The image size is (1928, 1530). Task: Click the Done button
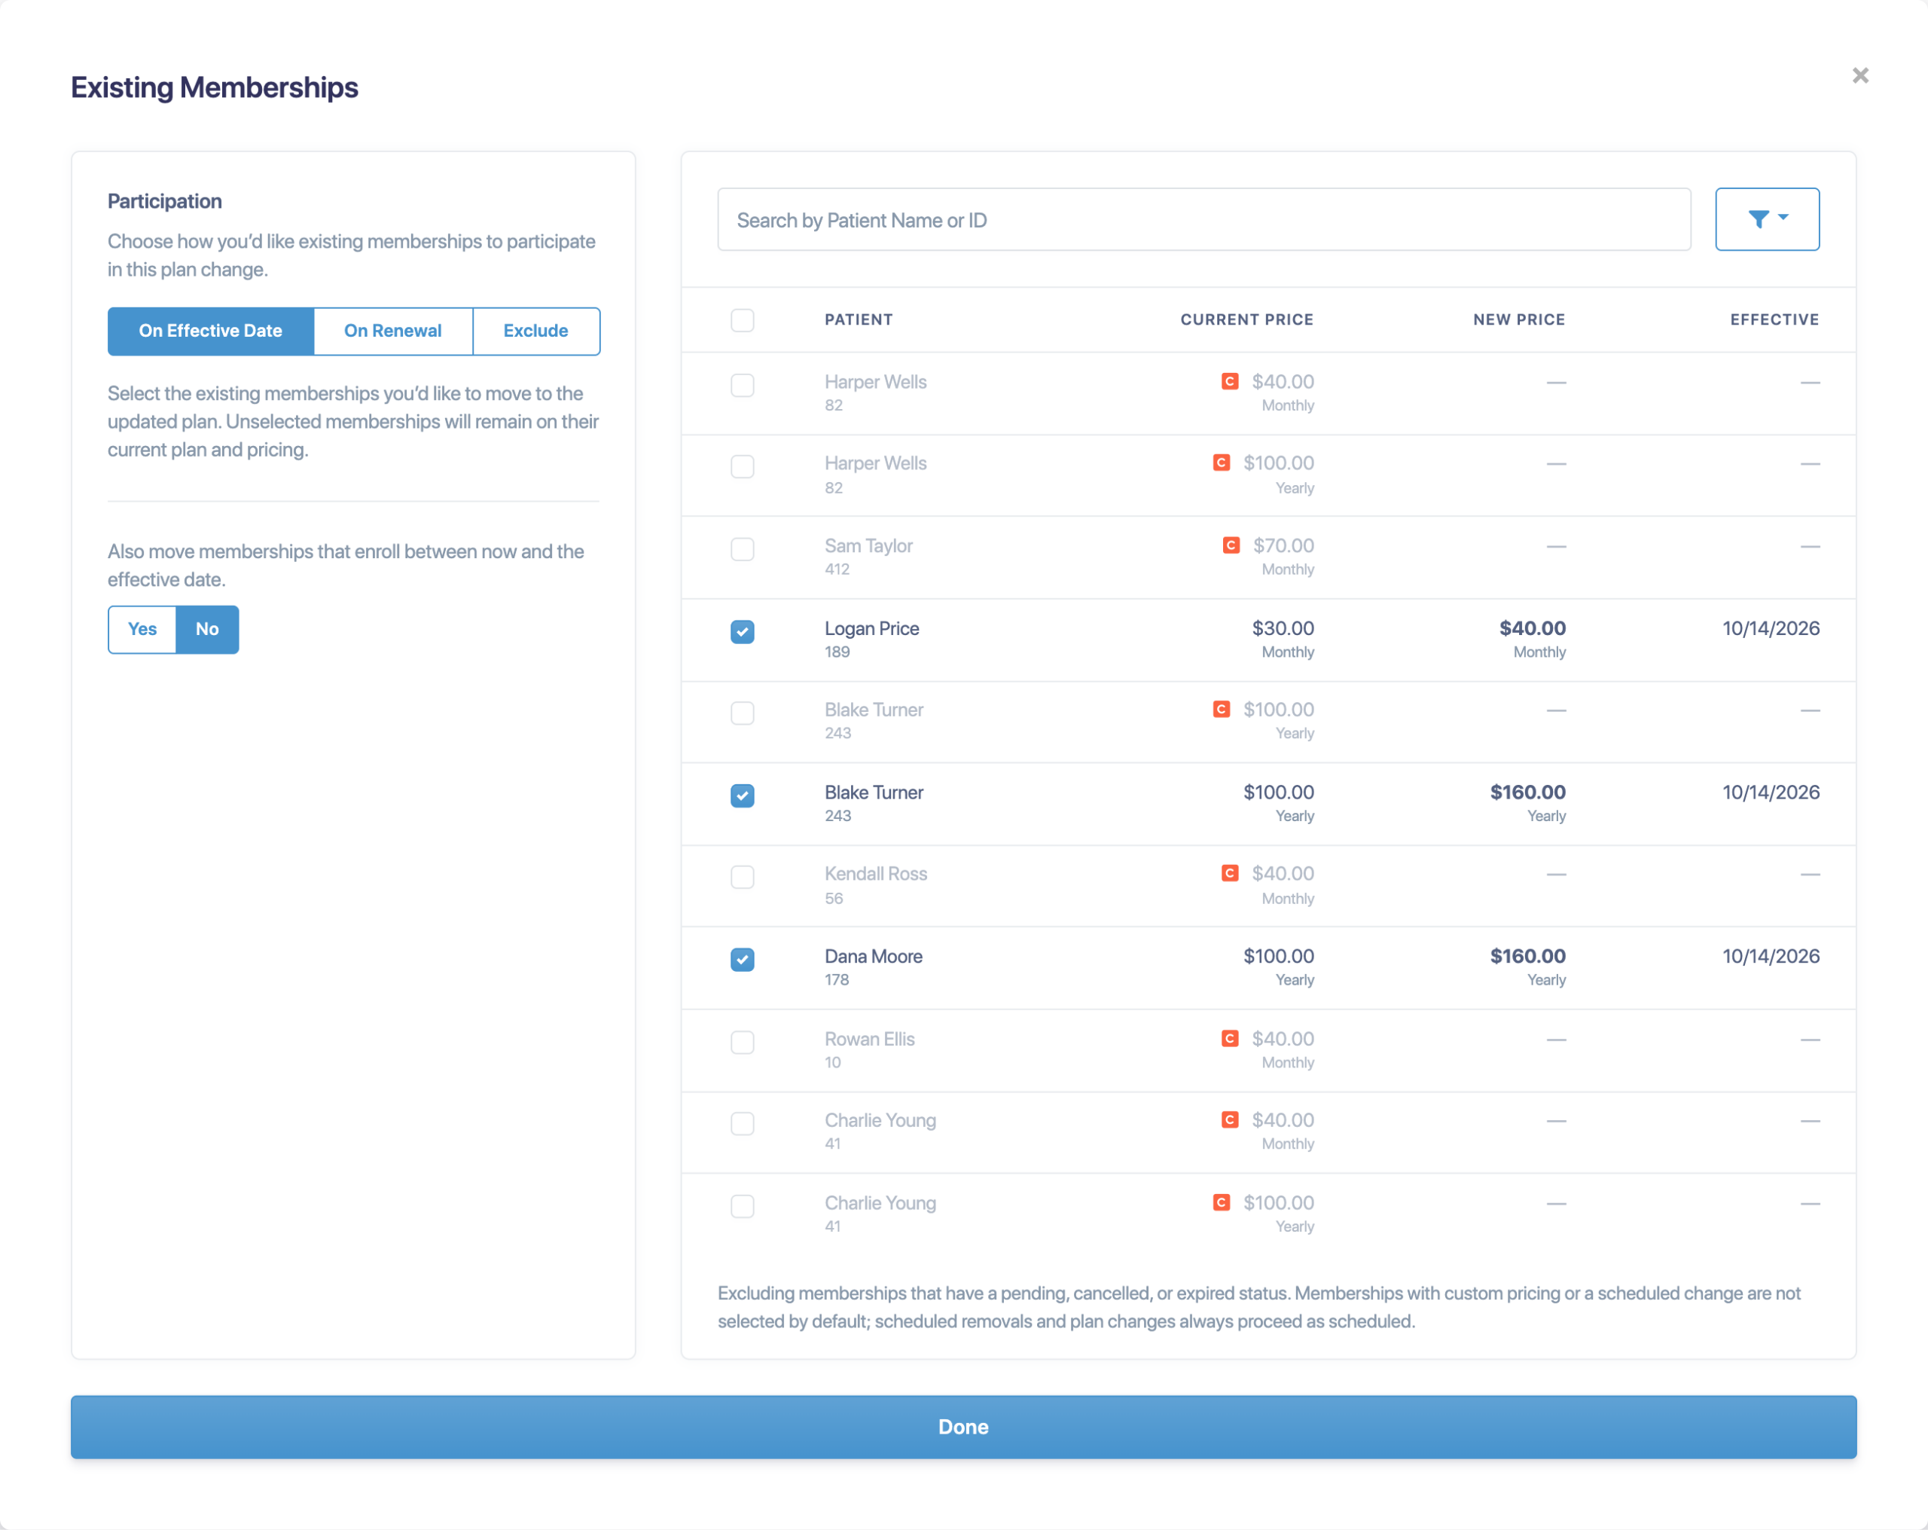[x=964, y=1427]
